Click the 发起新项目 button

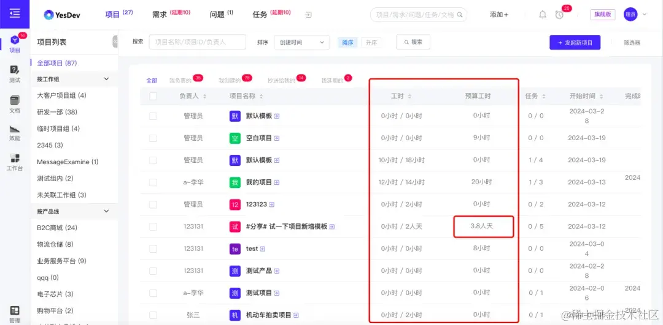click(x=575, y=43)
